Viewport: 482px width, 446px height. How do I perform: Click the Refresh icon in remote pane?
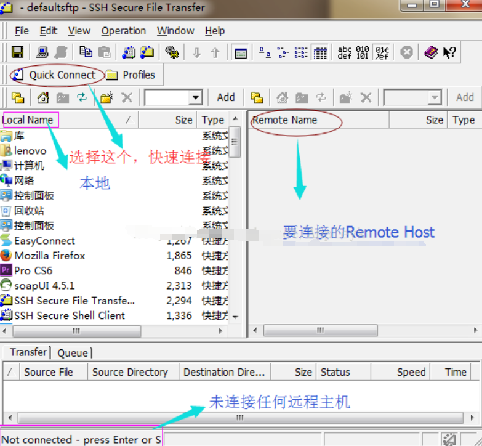321,98
